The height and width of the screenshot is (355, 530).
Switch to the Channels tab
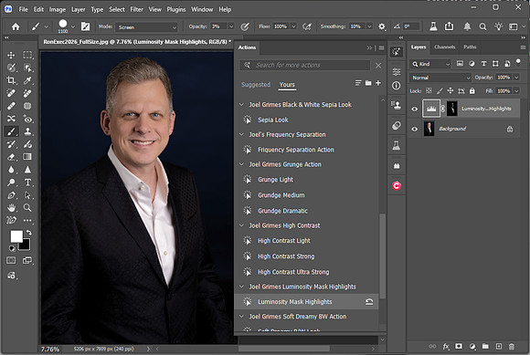click(x=444, y=47)
